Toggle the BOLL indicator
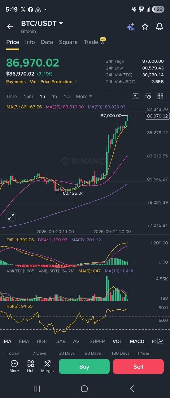 pos(43,341)
